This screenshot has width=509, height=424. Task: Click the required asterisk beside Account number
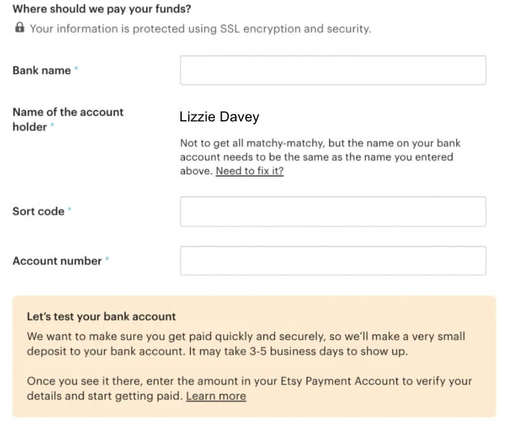[x=107, y=259]
